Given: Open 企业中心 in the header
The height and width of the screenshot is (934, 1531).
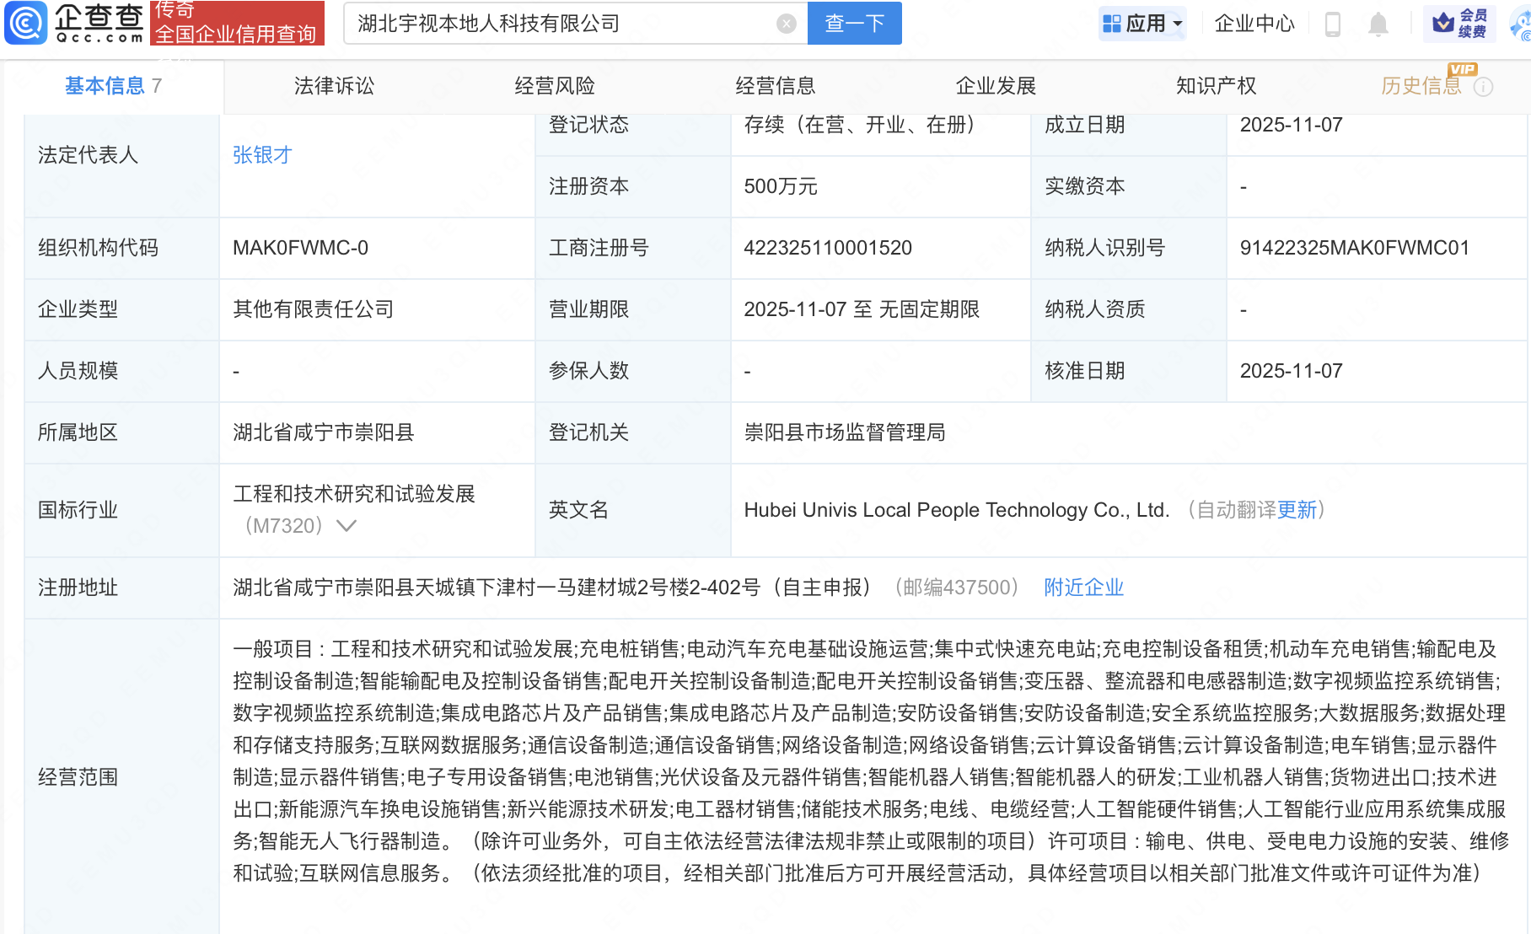Looking at the screenshot, I should pos(1254,24).
